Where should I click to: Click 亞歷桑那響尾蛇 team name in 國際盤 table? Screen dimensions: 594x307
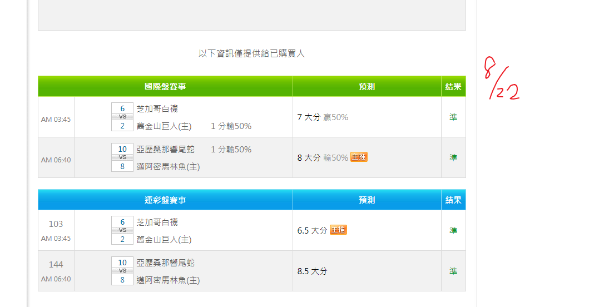pos(165,149)
